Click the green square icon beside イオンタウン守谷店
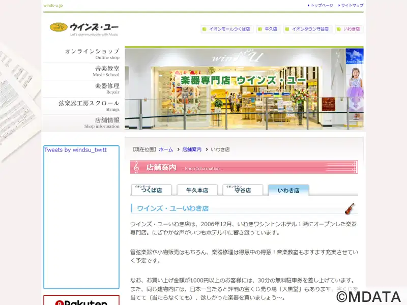The image size is (407, 305). [x=287, y=29]
